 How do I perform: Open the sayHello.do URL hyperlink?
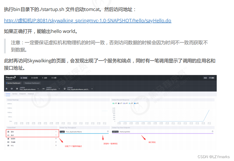click(x=88, y=20)
